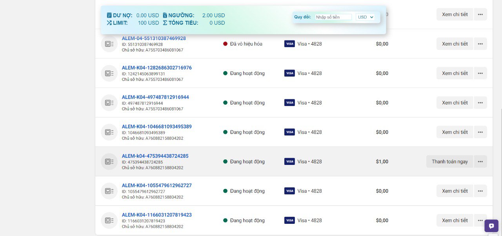This screenshot has width=502, height=236.
Task: Open more options for ALEM-04-551310387469928 row
Action: point(480,44)
